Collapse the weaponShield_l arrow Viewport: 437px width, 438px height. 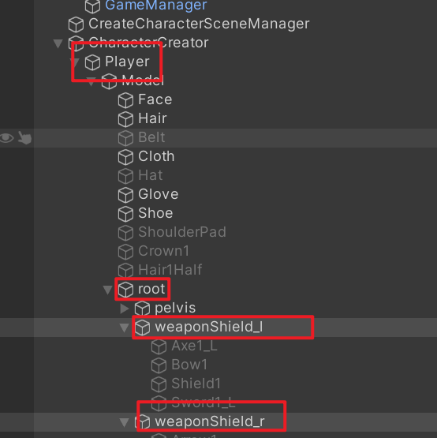pyautogui.click(x=124, y=328)
